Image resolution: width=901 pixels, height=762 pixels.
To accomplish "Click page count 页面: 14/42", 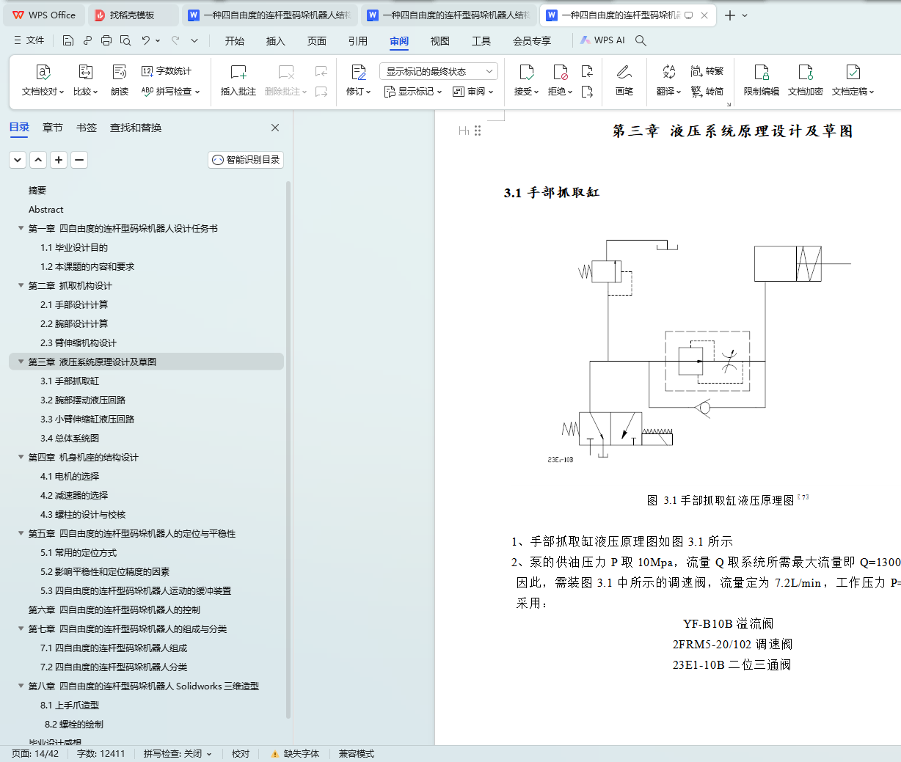I will click(x=35, y=754).
